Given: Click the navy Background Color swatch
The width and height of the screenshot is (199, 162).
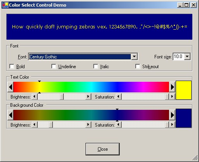Looking at the screenshot, I should [183, 118].
